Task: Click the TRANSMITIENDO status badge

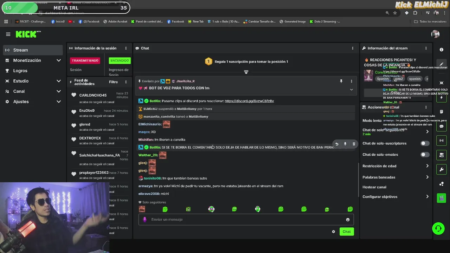Action: tap(85, 60)
